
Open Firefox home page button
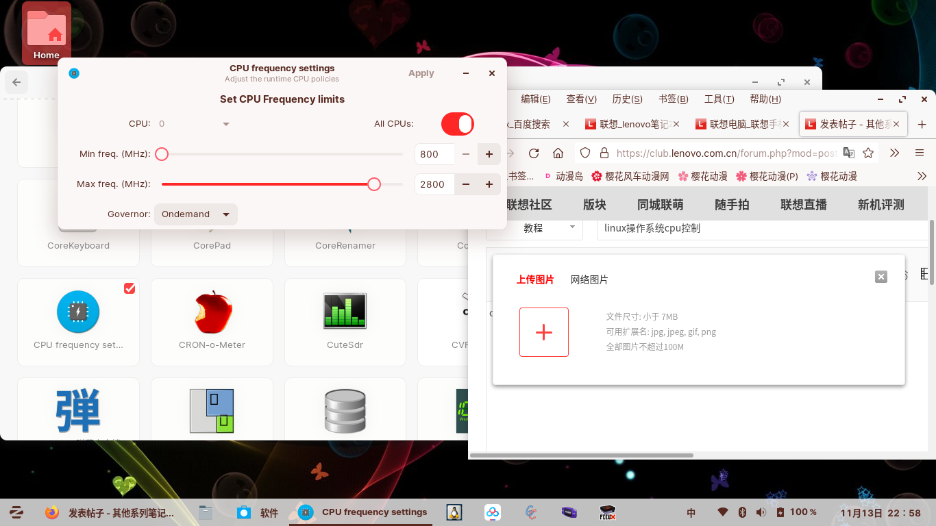pyautogui.click(x=558, y=153)
